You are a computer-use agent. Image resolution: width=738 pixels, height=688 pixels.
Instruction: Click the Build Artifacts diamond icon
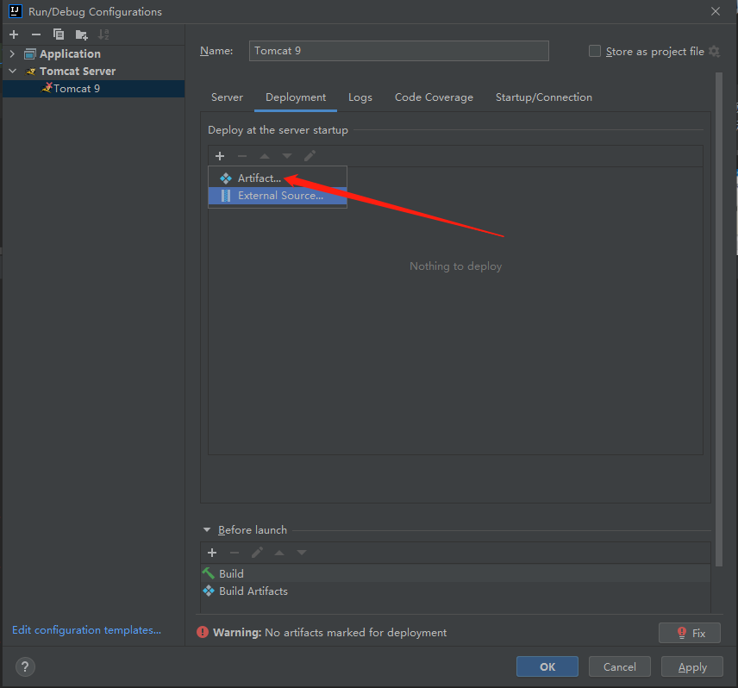(x=209, y=591)
